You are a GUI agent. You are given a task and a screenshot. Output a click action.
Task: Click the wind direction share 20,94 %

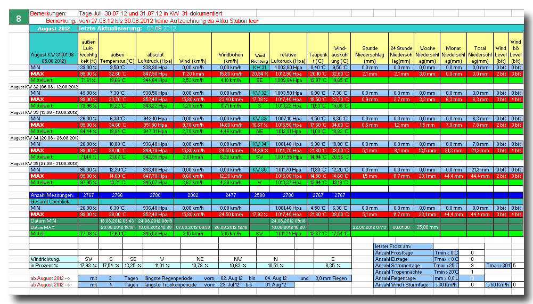[259, 74]
